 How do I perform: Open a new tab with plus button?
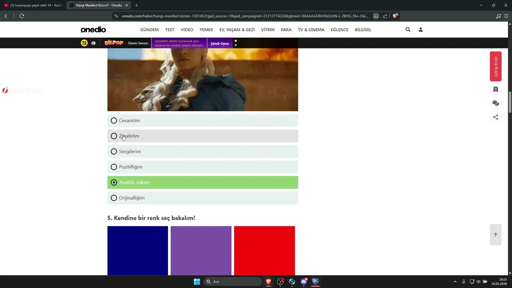pos(136,5)
